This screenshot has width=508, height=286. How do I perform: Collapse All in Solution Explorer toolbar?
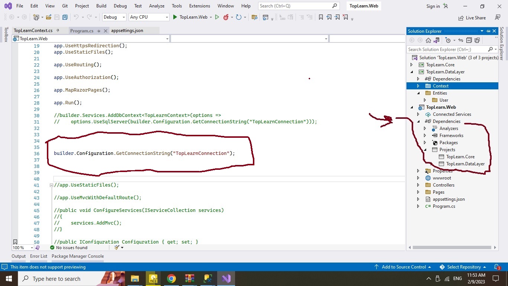(x=469, y=40)
